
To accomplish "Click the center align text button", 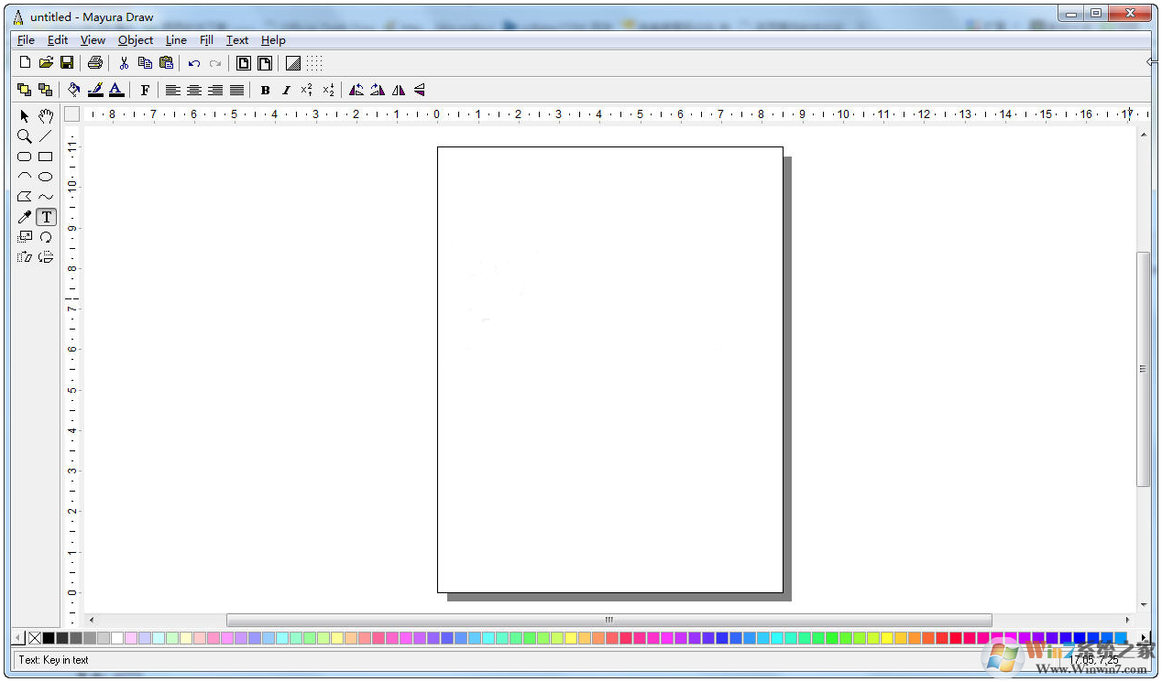I will coord(194,90).
